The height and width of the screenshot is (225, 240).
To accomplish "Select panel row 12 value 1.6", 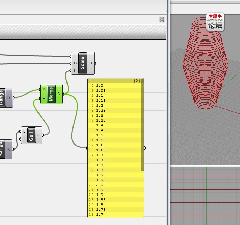I will pyautogui.click(x=115, y=145).
